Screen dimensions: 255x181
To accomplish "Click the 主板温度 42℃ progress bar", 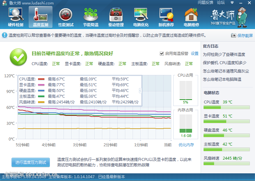I will 227,149.
